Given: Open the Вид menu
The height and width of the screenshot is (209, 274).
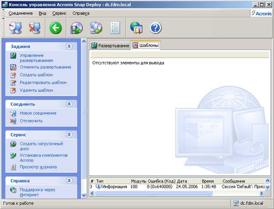Looking at the screenshot, I should pyautogui.click(x=42, y=13).
